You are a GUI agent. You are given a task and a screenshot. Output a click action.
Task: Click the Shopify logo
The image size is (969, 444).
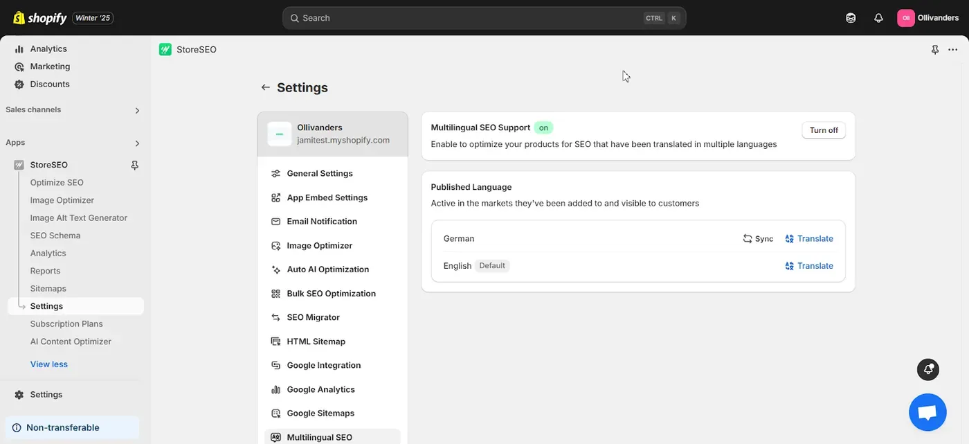40,18
